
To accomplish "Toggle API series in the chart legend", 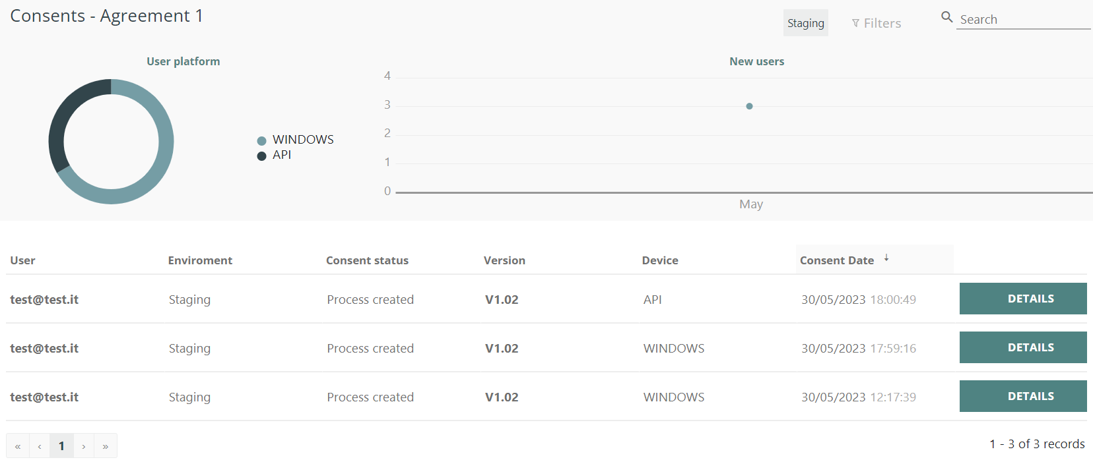I will [x=281, y=155].
